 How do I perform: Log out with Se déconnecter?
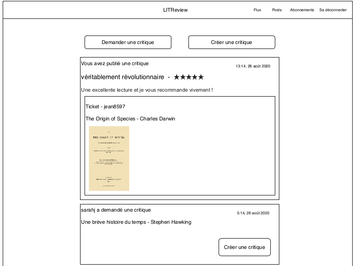(333, 10)
